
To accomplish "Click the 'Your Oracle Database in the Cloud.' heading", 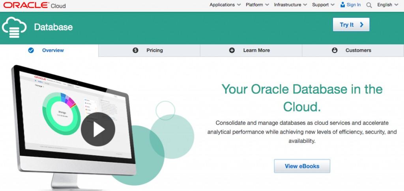I will [x=302, y=98].
